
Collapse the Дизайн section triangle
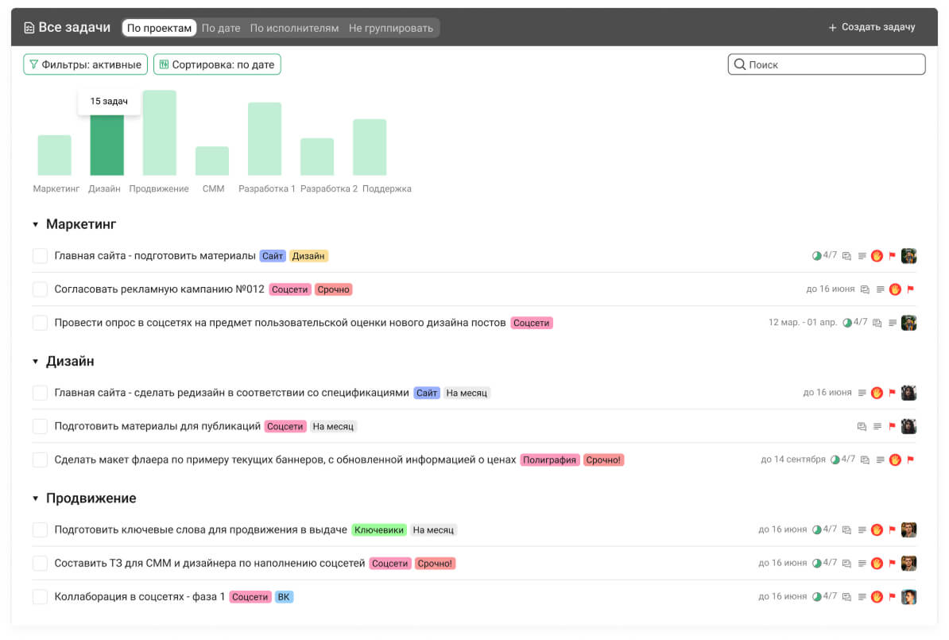pos(35,362)
